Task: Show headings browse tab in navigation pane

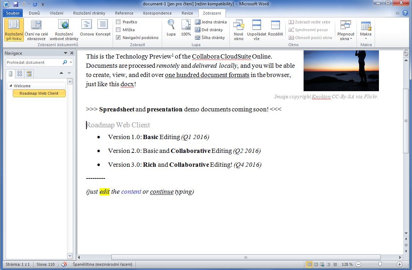Action: [11, 74]
